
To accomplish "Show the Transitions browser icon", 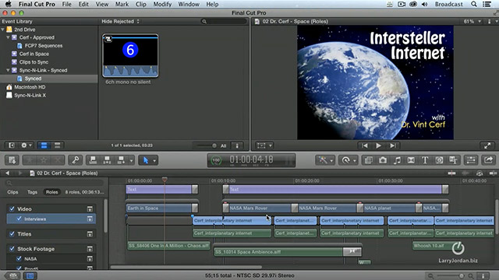I will click(411, 160).
